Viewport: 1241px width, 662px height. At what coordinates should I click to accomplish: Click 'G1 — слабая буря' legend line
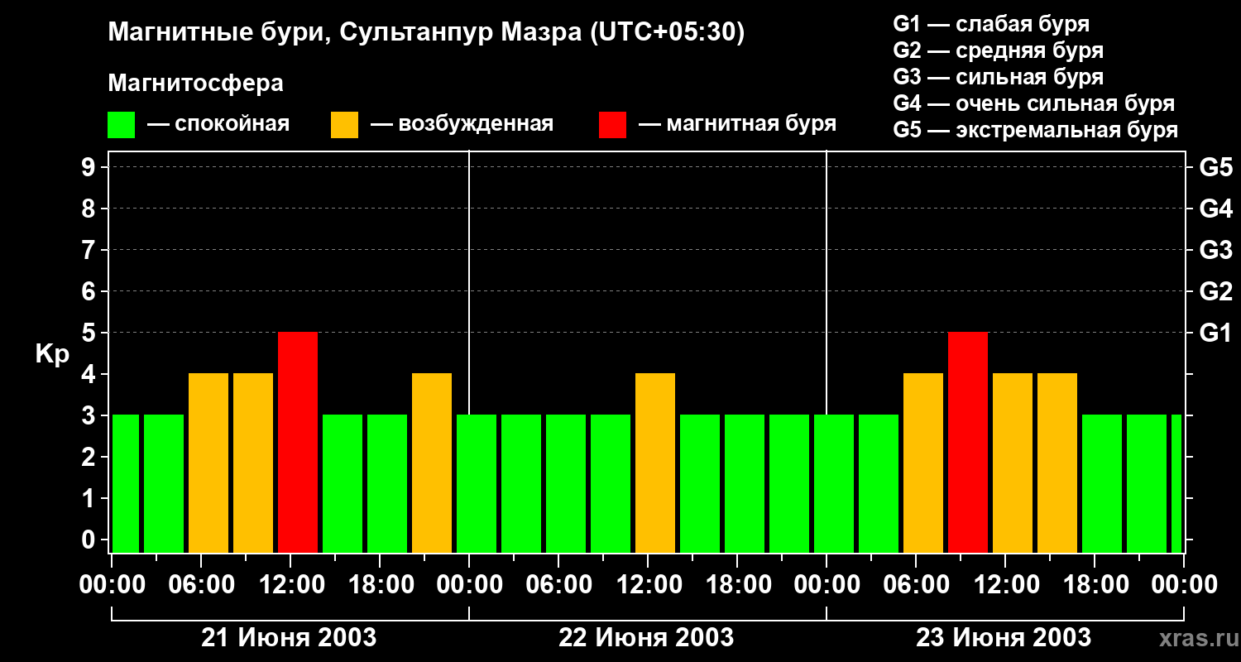click(991, 24)
